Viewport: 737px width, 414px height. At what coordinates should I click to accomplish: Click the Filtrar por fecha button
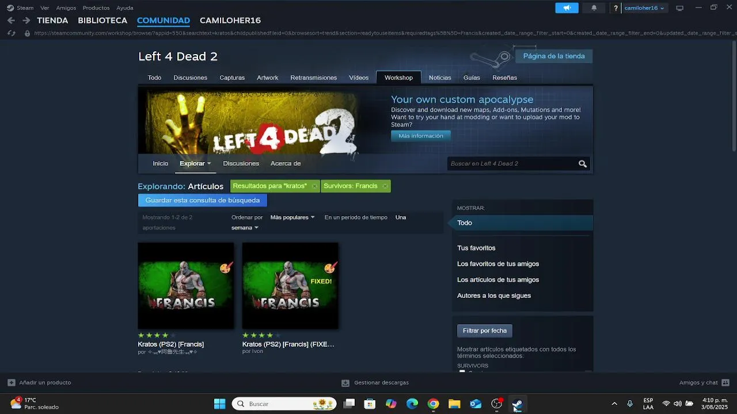pos(485,331)
